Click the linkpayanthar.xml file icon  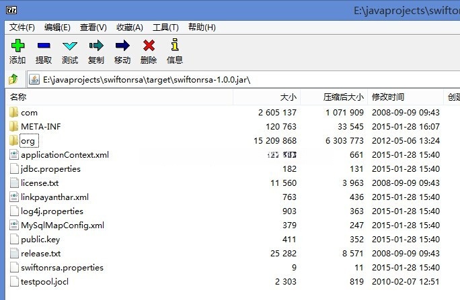tap(14, 197)
